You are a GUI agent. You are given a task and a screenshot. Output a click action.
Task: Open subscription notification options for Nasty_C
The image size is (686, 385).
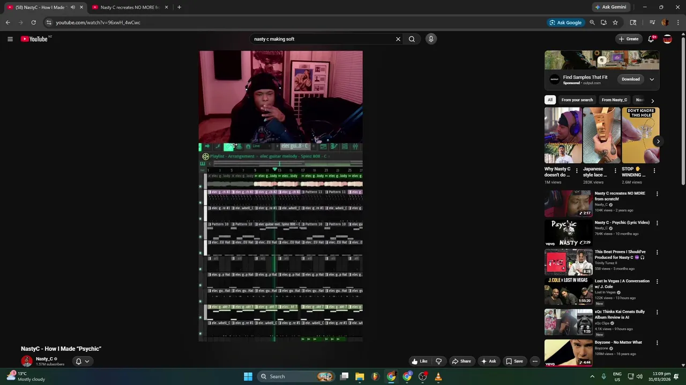82,361
